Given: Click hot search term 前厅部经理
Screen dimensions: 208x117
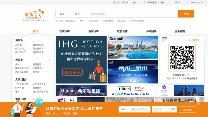Looking at the screenshot, I should click(93, 21).
